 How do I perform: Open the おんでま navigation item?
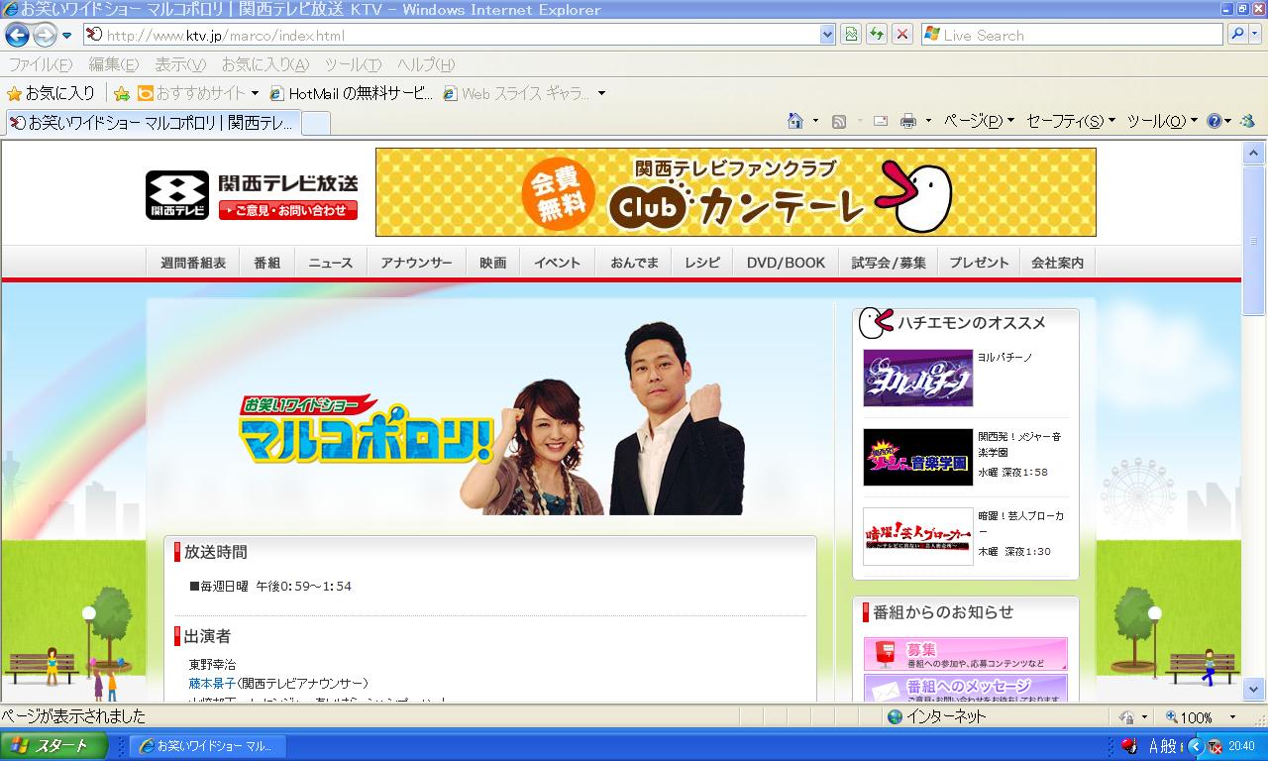[634, 263]
